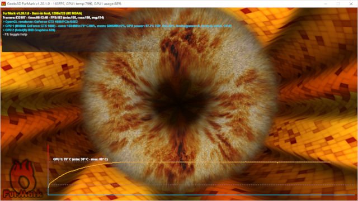
Task: Click the GPU 1 temperature graph label
Action: coord(81,159)
